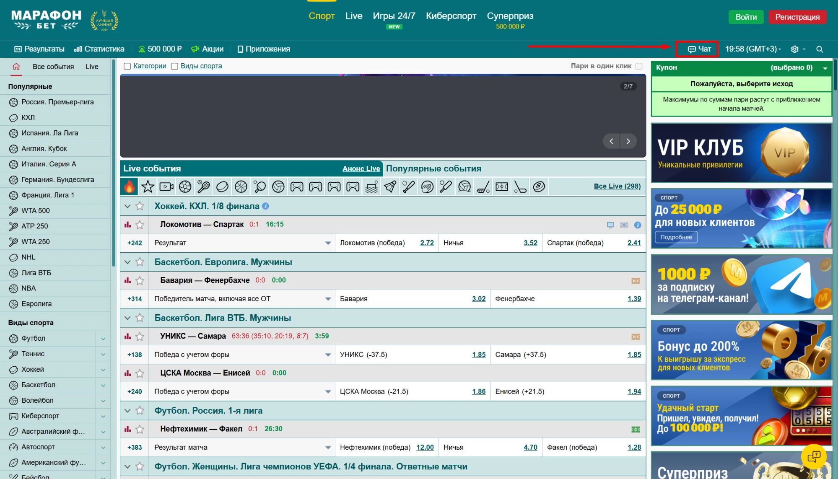Go to next banner slide arrow

pos(628,141)
